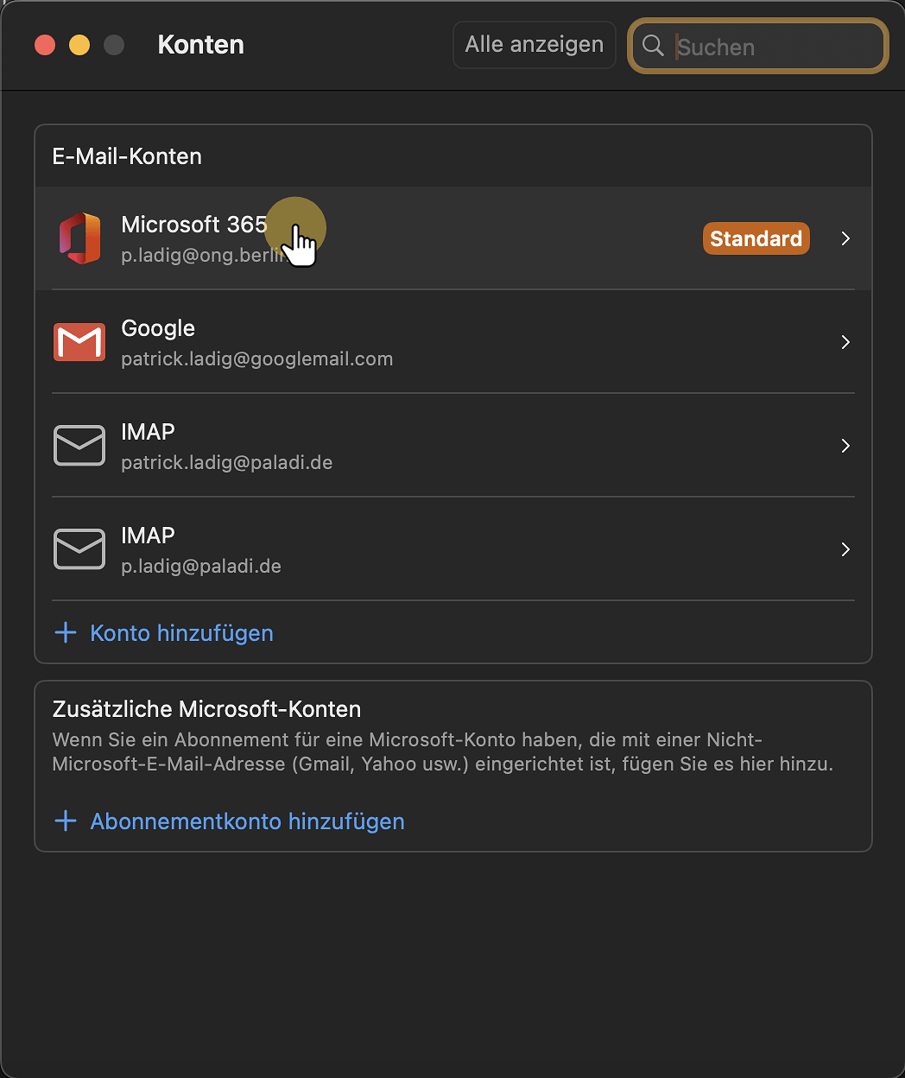
Task: Click the Abonnementkonto hinzufügen link
Action: 247,821
